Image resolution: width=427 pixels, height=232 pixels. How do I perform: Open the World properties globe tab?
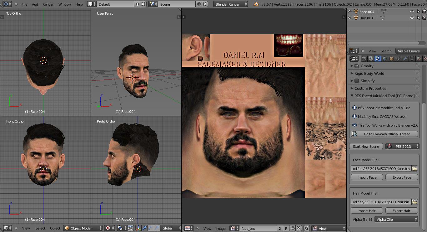coord(384,59)
